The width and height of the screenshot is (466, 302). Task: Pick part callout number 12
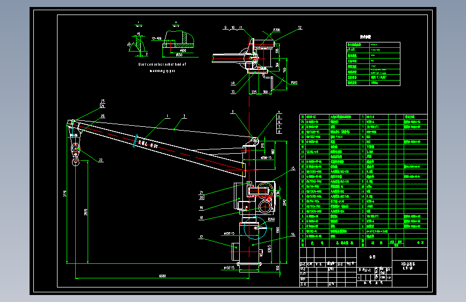[300, 27]
